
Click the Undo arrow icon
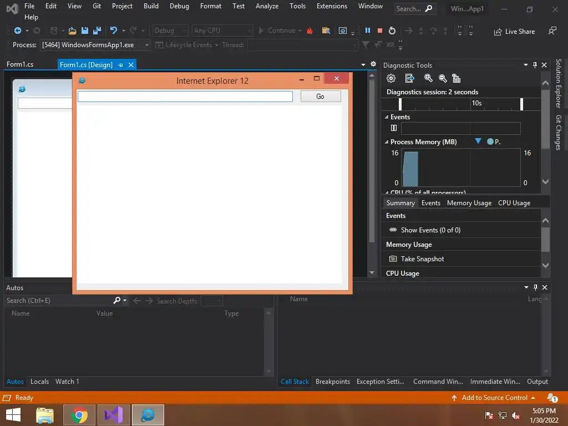114,31
